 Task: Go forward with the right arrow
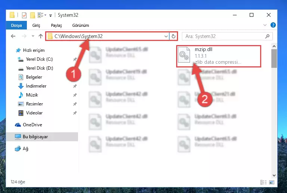tap(24, 36)
